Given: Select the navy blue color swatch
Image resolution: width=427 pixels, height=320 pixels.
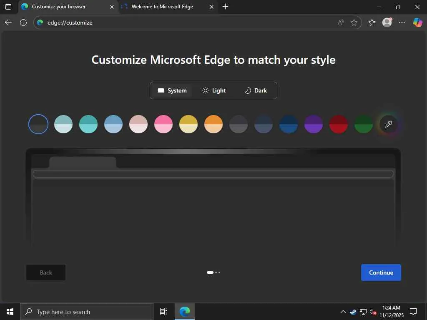Looking at the screenshot, I should coord(289,124).
